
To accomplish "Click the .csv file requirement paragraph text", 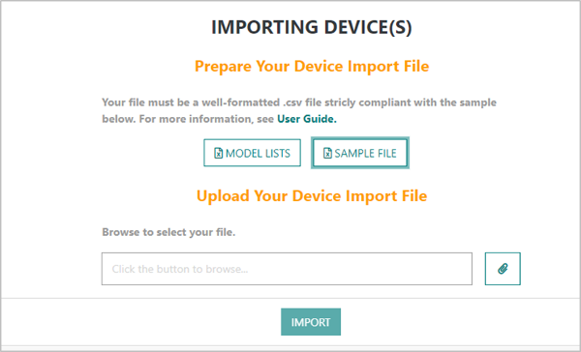I will (x=299, y=110).
